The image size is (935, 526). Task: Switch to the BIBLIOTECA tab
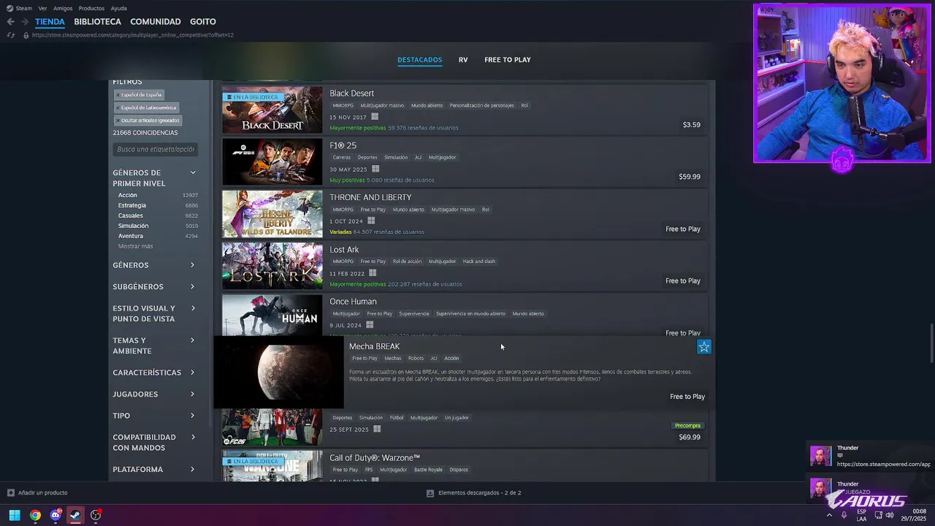pyautogui.click(x=97, y=22)
